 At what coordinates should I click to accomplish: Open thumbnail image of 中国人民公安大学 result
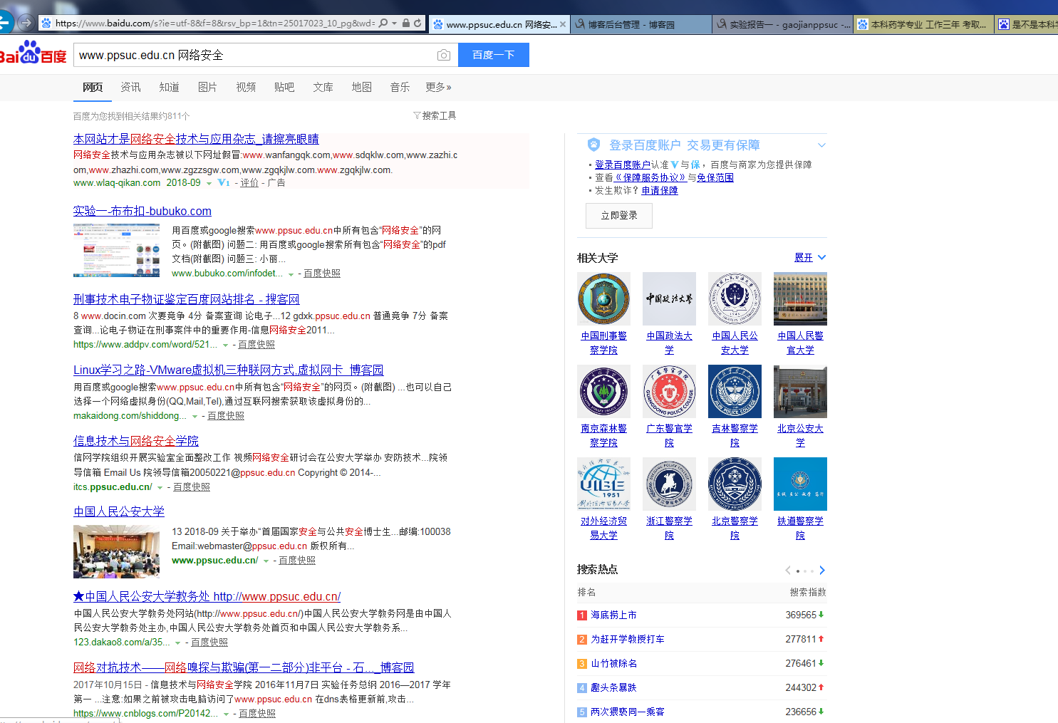[117, 551]
